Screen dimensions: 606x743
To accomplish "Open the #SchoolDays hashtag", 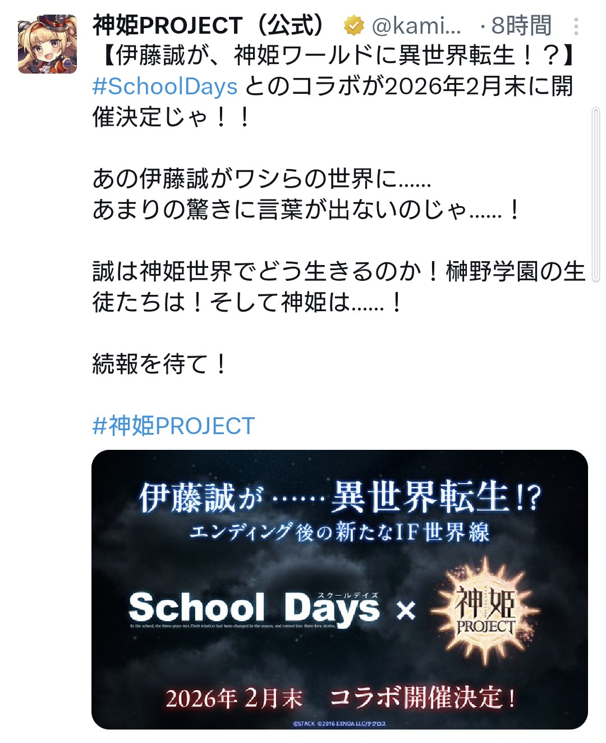I will (x=165, y=86).
